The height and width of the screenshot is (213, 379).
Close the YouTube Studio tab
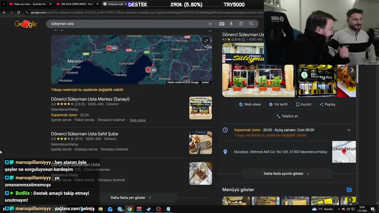tap(50, 4)
